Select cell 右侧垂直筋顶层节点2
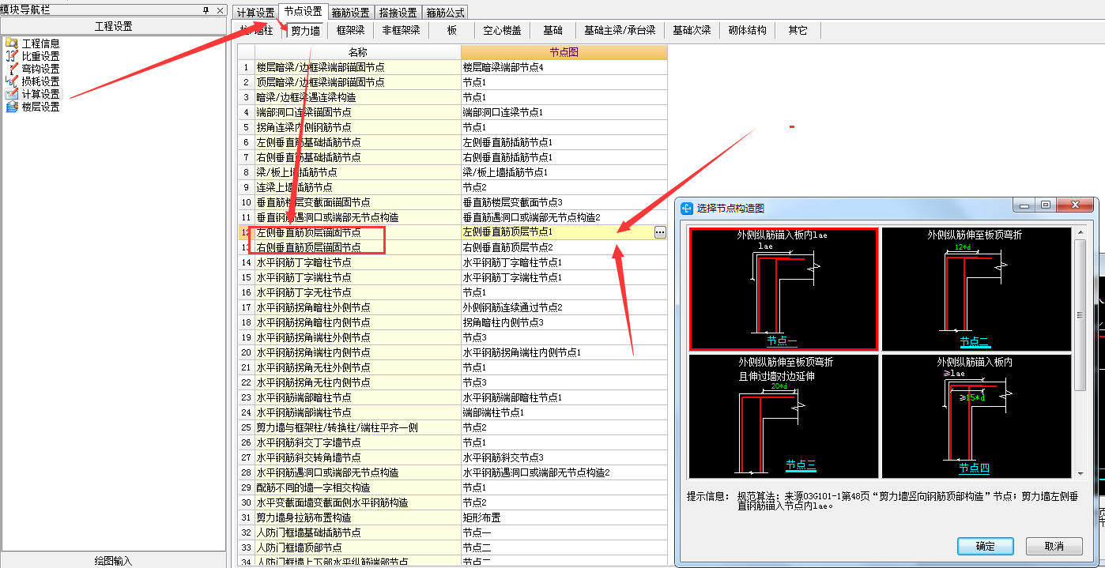The image size is (1105, 568). click(564, 247)
